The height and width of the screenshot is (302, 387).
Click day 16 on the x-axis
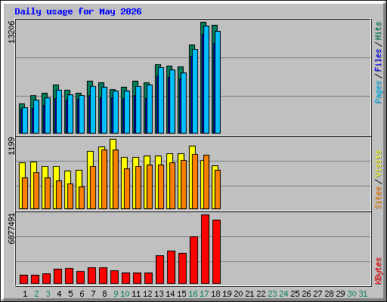point(193,294)
